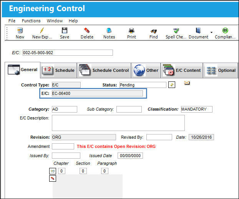
Task: Click the Find binoculars icon
Action: [x=154, y=33]
